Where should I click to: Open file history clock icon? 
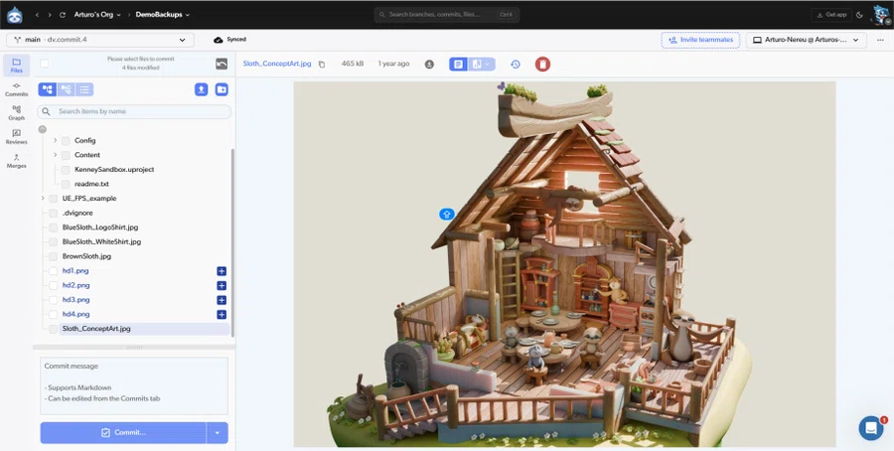pyautogui.click(x=515, y=64)
